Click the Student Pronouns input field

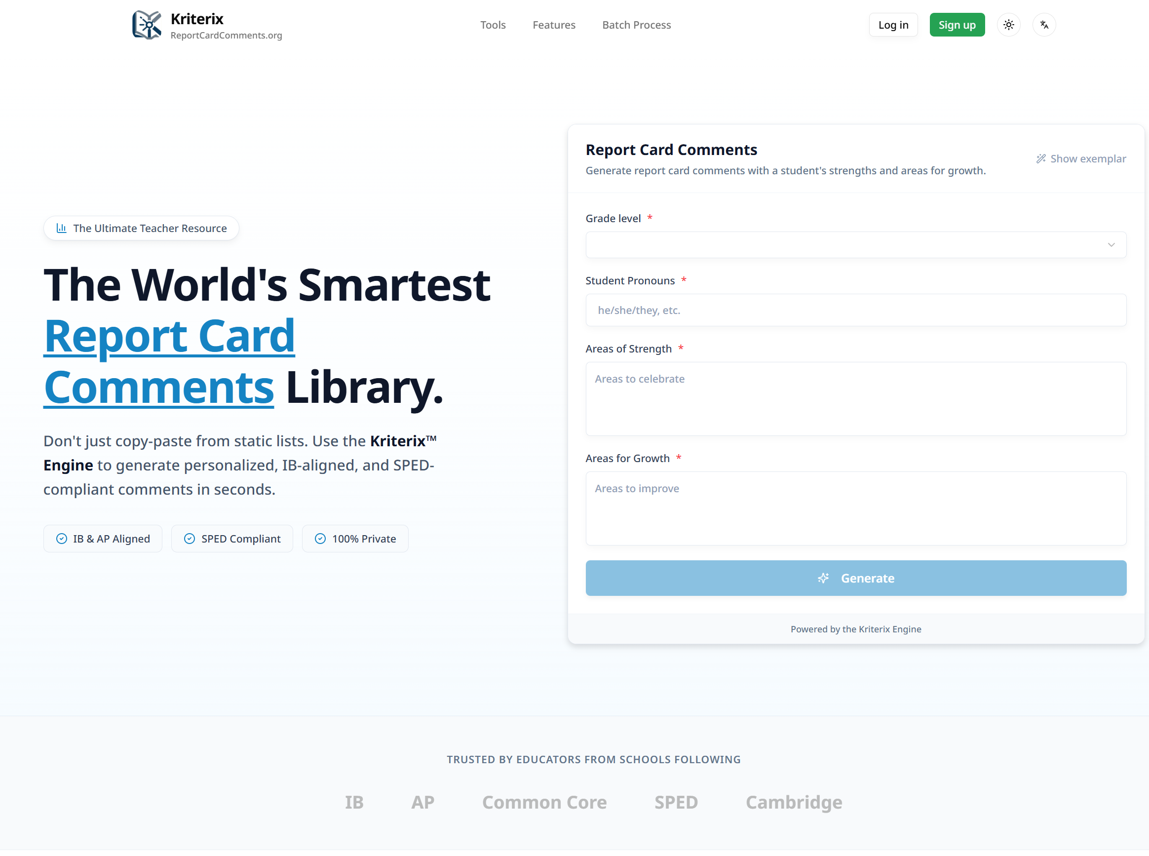(x=855, y=310)
